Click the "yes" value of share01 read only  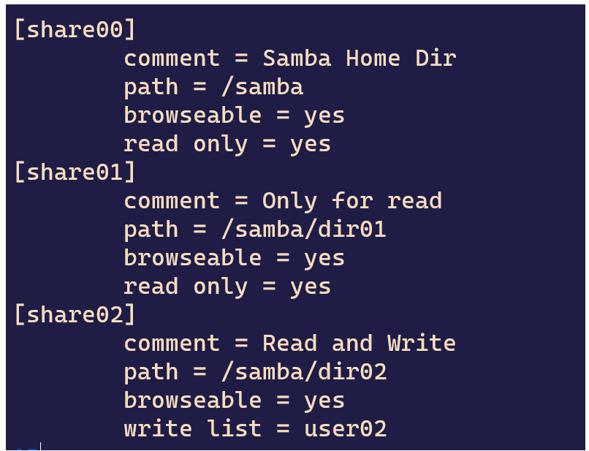pyautogui.click(x=310, y=287)
